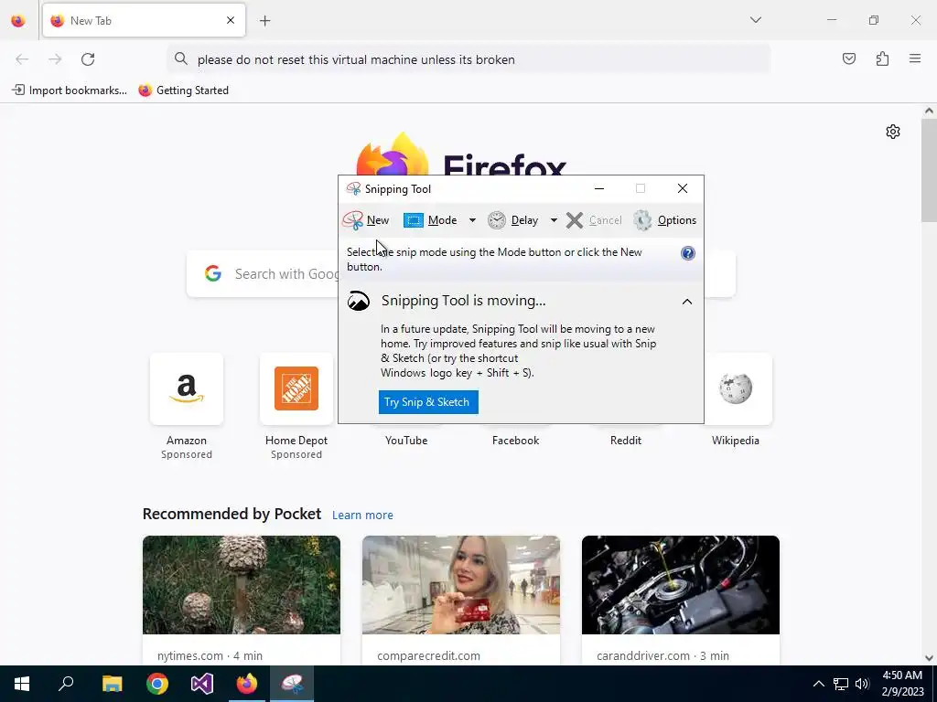Open the Delay dropdown arrow
Image resolution: width=937 pixels, height=702 pixels.
(554, 220)
